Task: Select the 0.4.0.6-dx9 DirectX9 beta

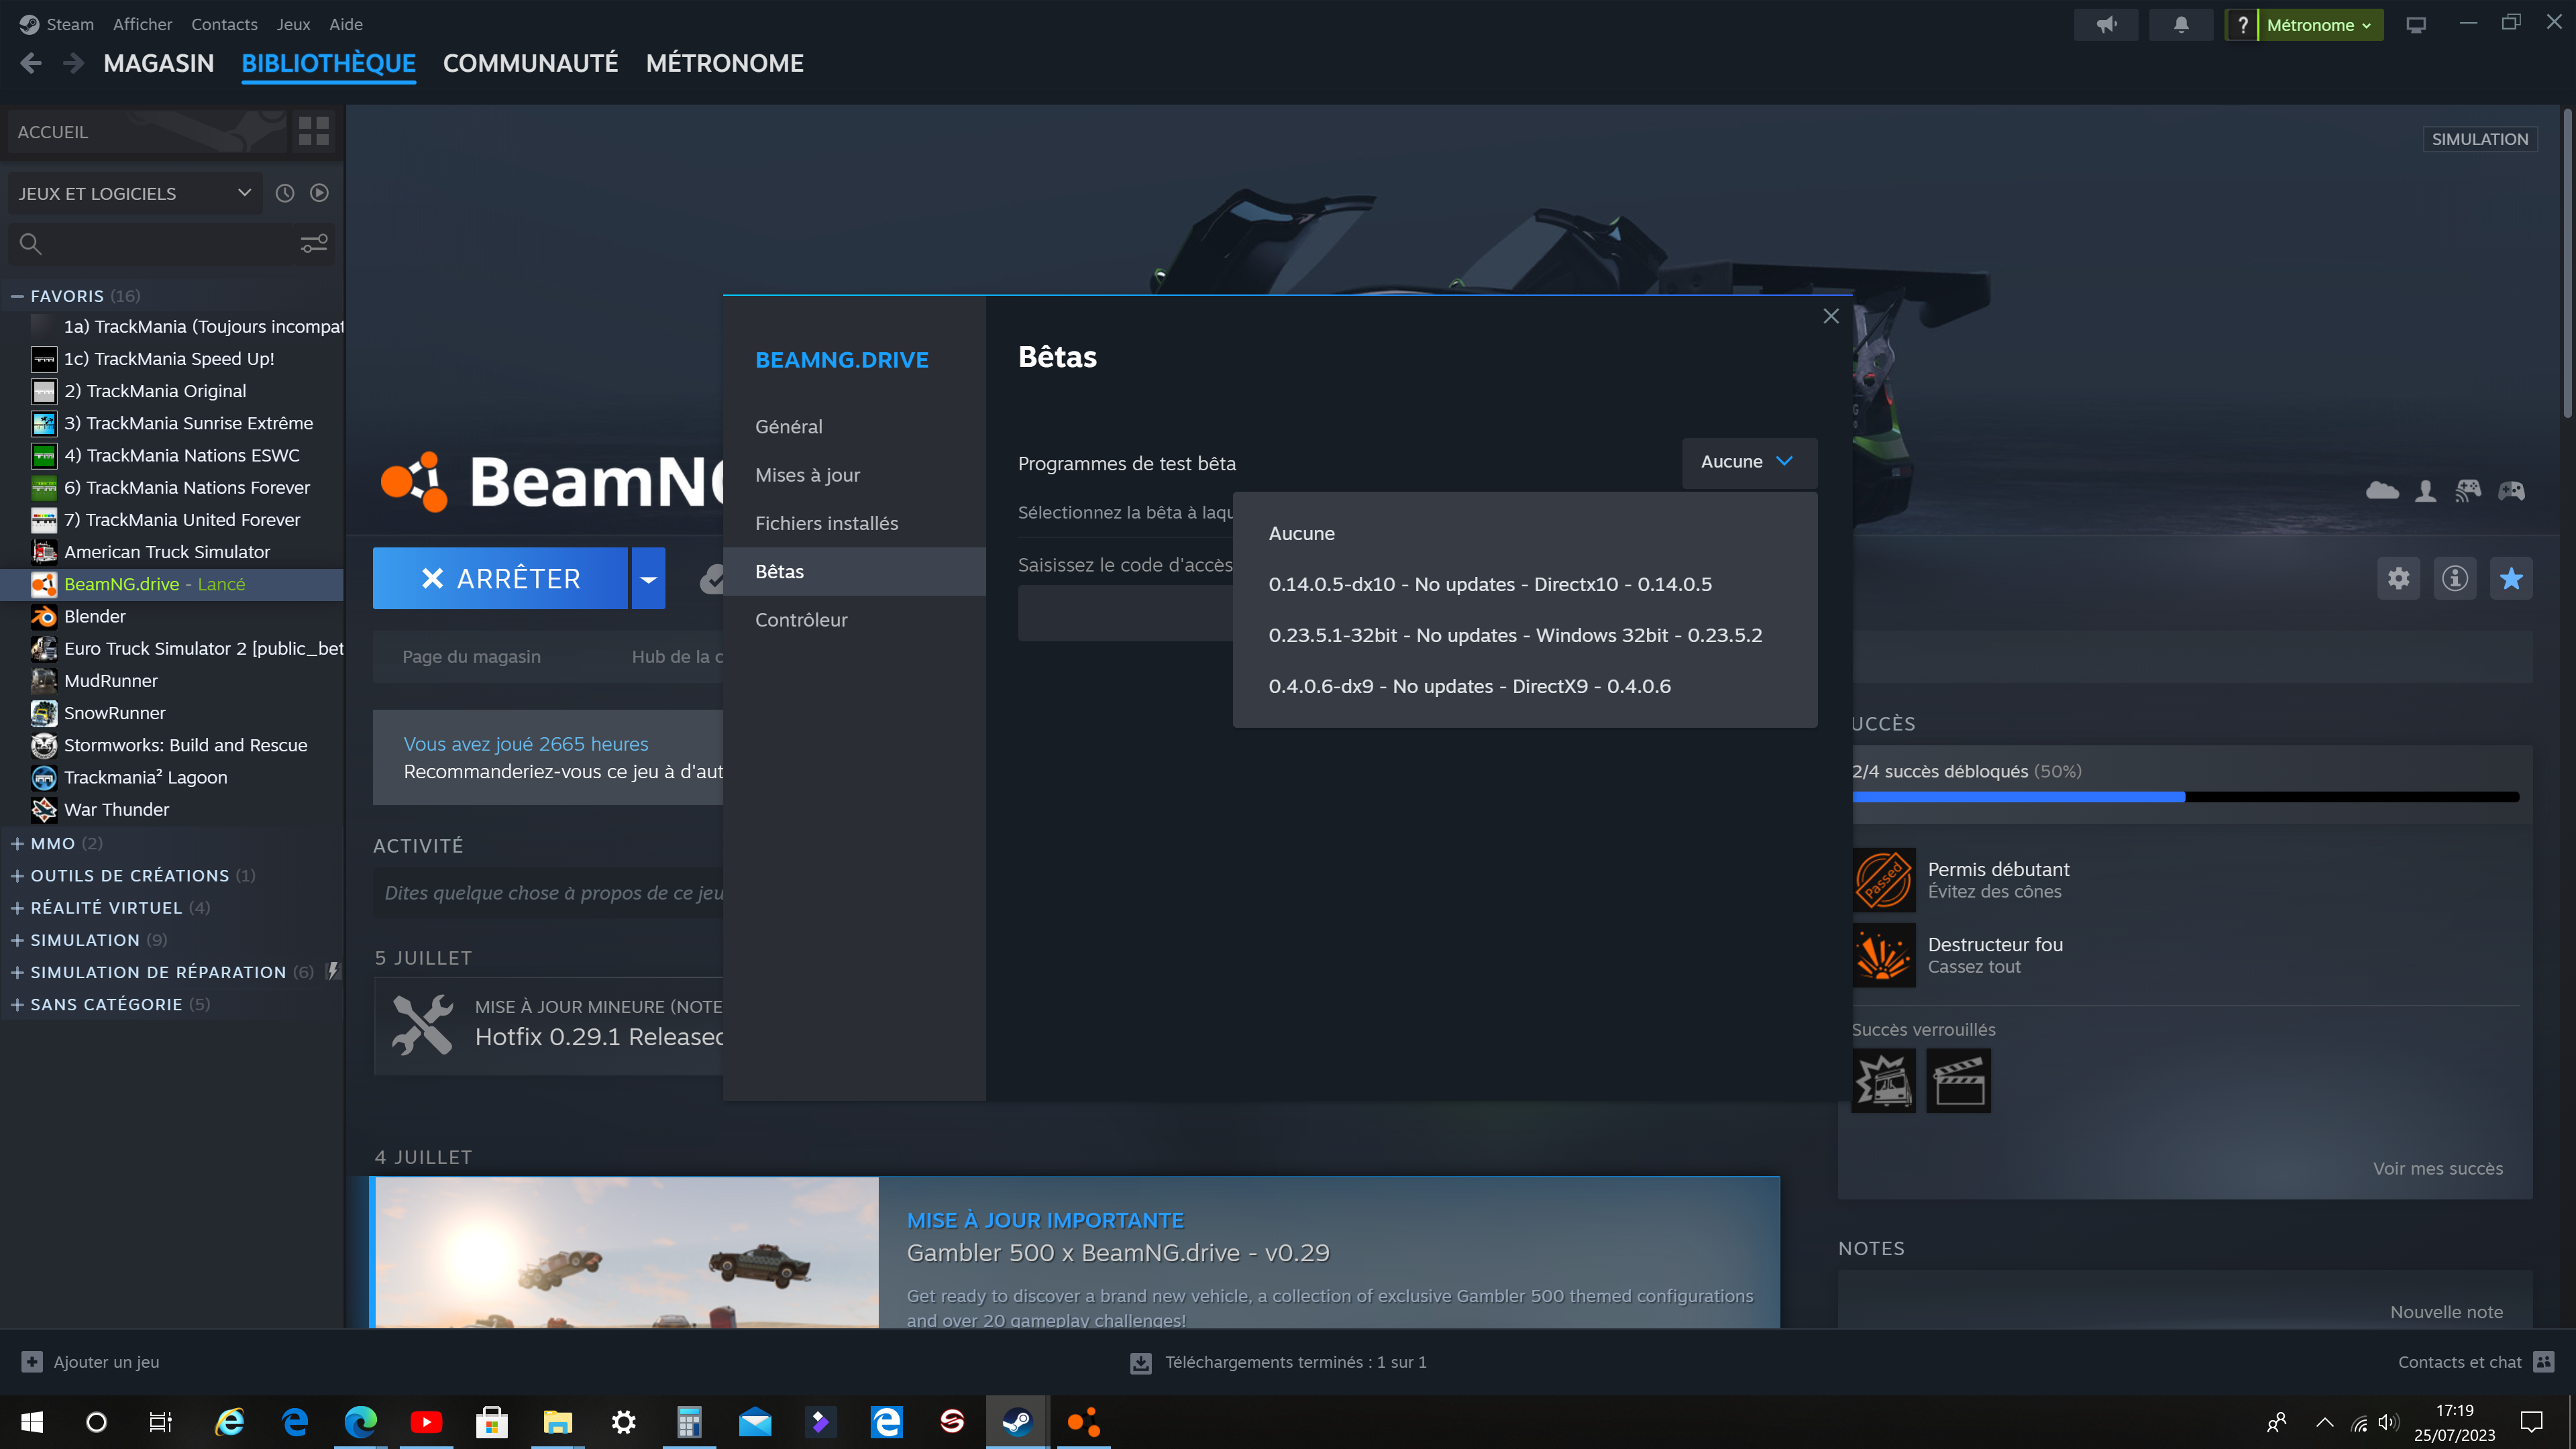Action: click(x=1524, y=686)
